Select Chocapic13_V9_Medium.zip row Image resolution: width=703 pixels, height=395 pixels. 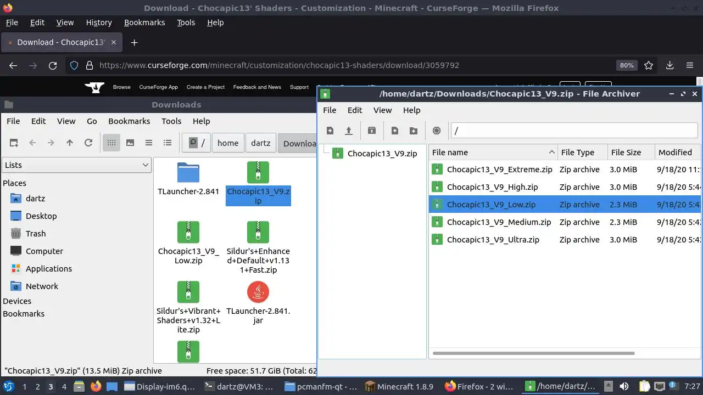pos(566,222)
